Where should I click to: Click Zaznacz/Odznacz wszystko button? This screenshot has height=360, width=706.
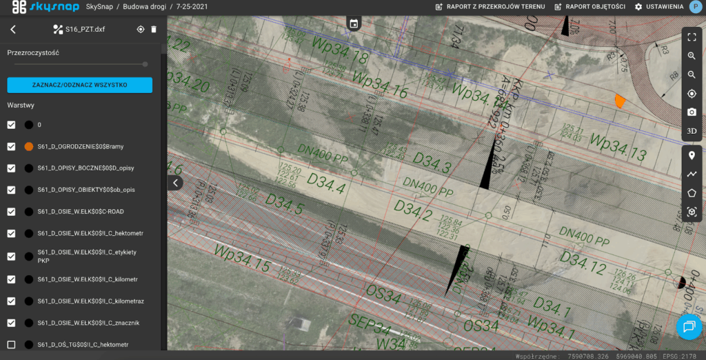coord(79,85)
